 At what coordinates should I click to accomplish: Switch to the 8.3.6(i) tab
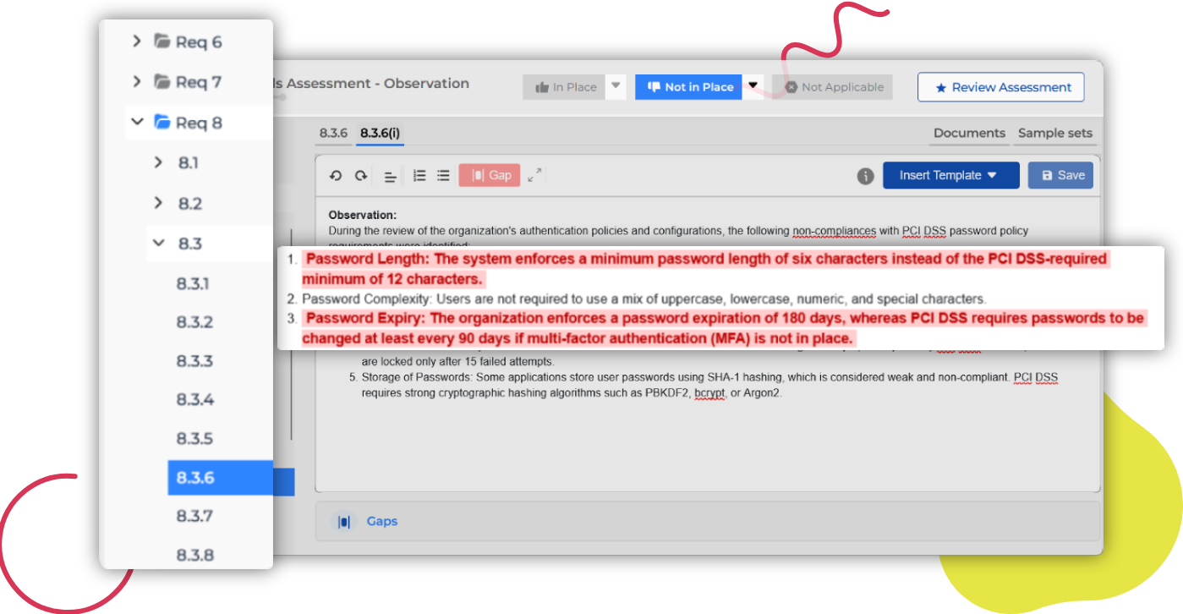coord(380,133)
